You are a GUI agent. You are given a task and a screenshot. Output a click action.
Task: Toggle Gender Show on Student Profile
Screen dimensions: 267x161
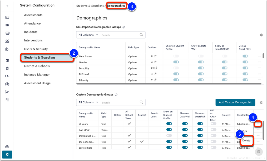(x=176, y=62)
